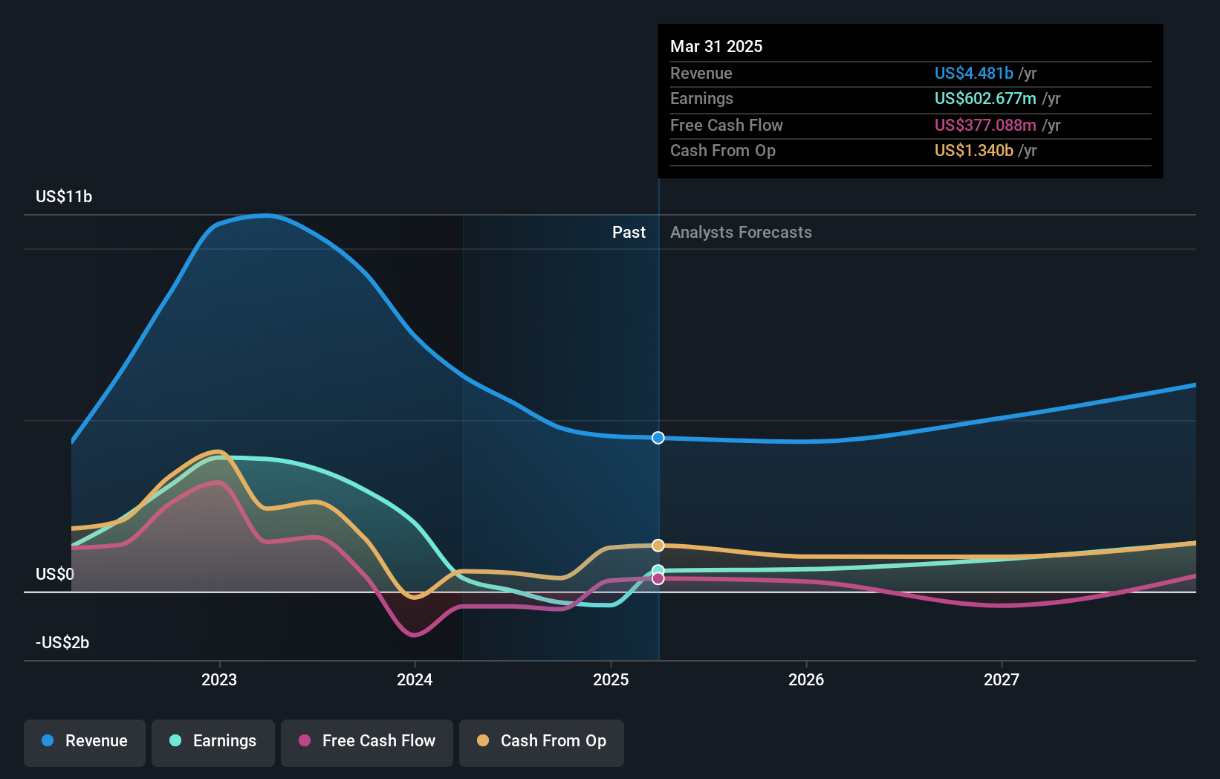Click the US$0 y-axis label
The image size is (1220, 779).
tap(55, 574)
